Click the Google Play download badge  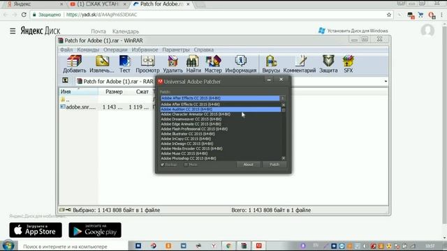click(x=95, y=230)
